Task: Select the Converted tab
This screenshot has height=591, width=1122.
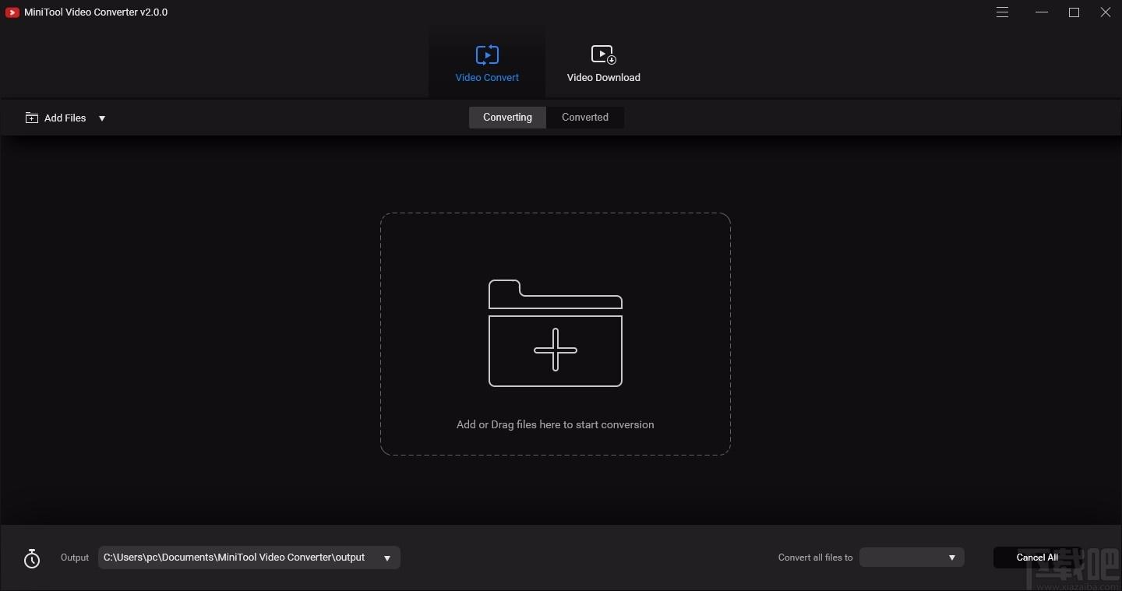Action: click(585, 118)
